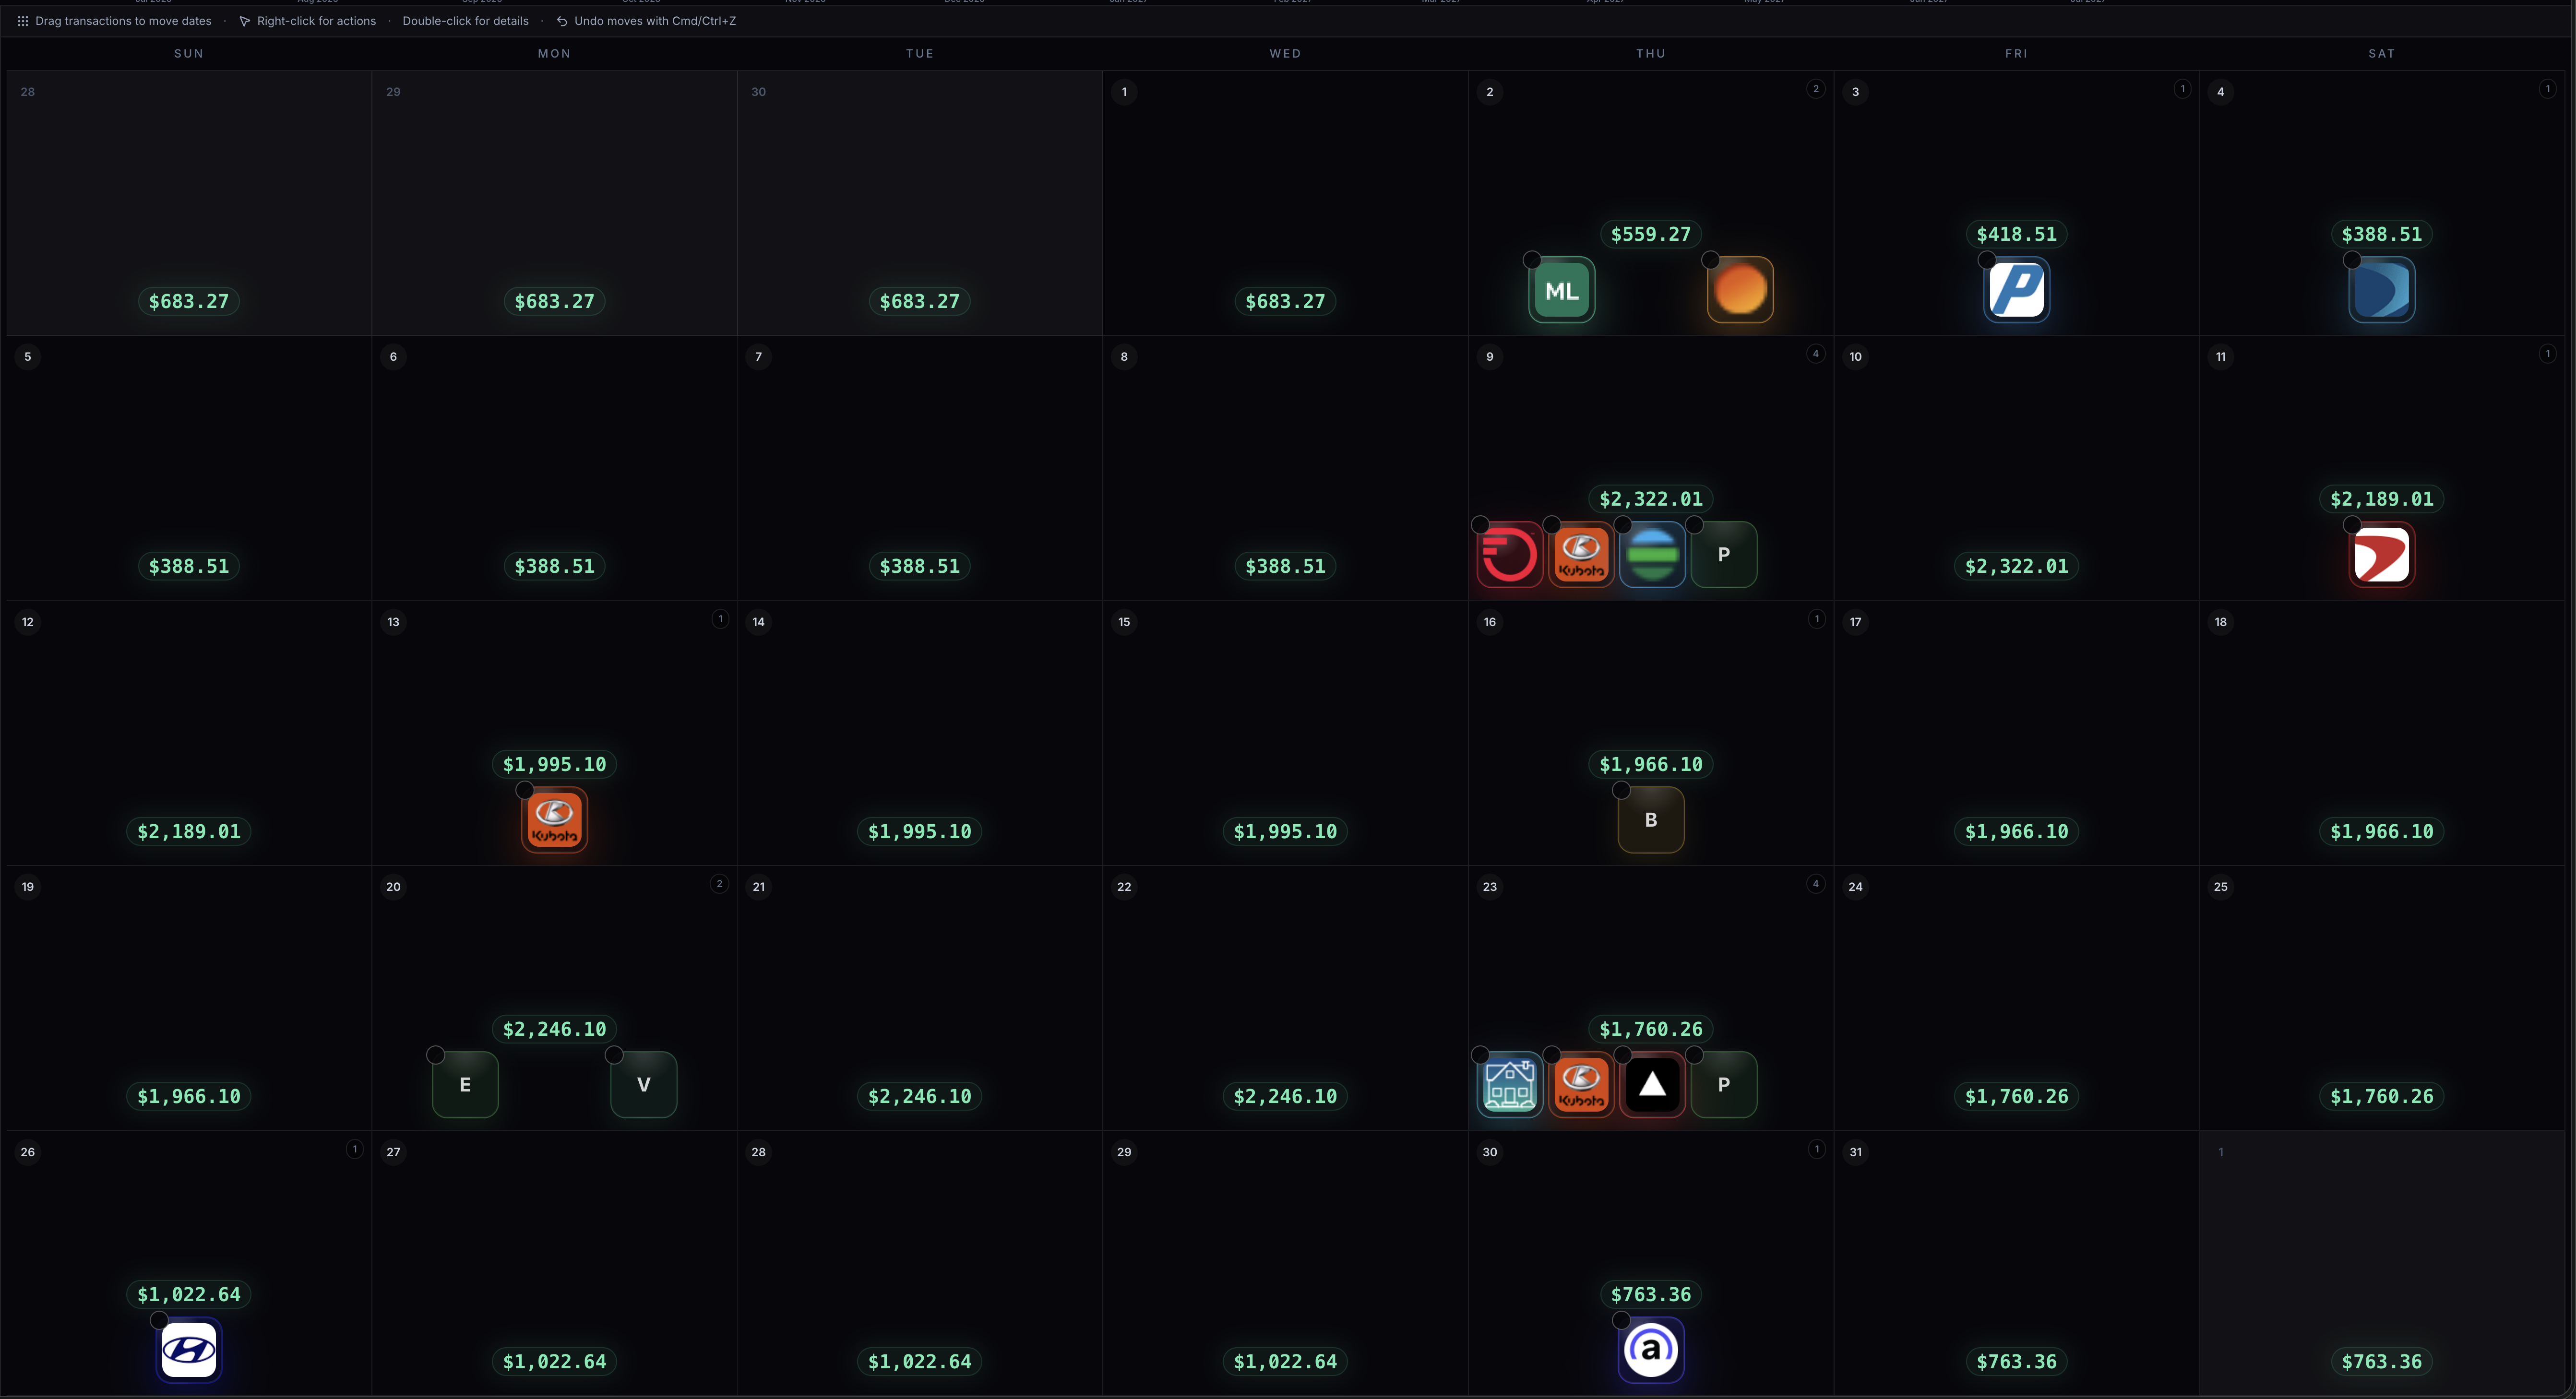Select the day 22 date number

coord(1124,887)
